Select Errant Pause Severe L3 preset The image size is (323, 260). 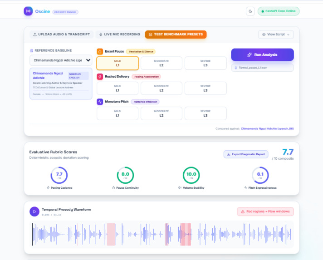pyautogui.click(x=206, y=63)
